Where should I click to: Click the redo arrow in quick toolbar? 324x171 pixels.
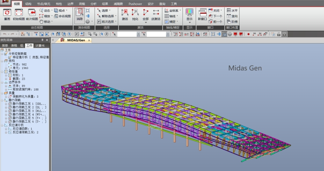[x=12, y=34]
